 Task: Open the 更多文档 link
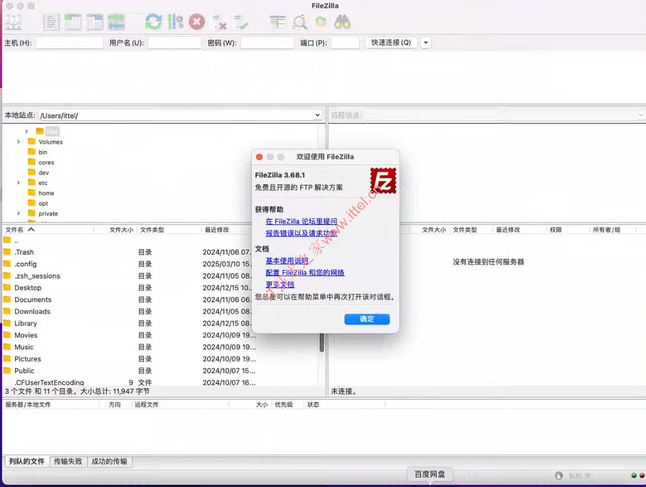(280, 285)
